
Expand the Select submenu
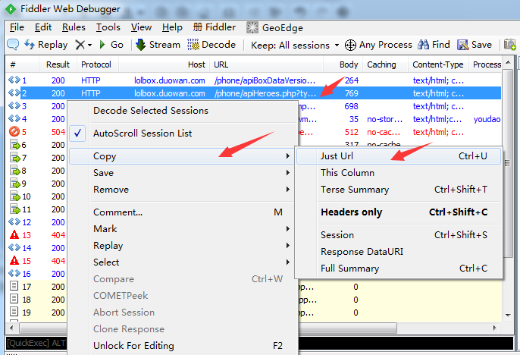tap(182, 262)
